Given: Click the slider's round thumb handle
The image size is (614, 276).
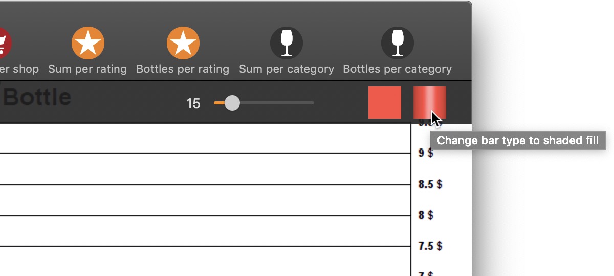Looking at the screenshot, I should coord(232,103).
